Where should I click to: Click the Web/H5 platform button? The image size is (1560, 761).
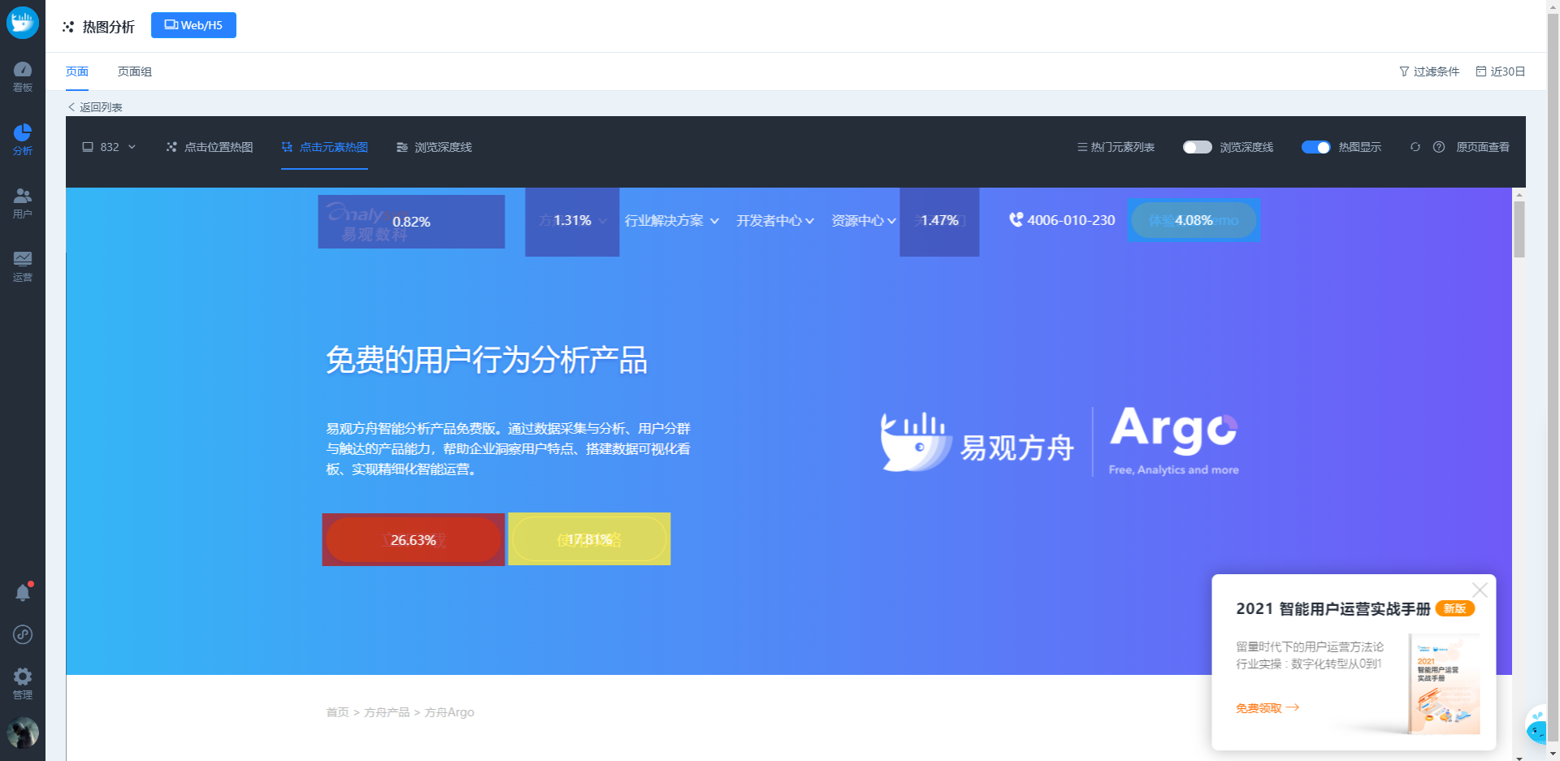[x=193, y=25]
